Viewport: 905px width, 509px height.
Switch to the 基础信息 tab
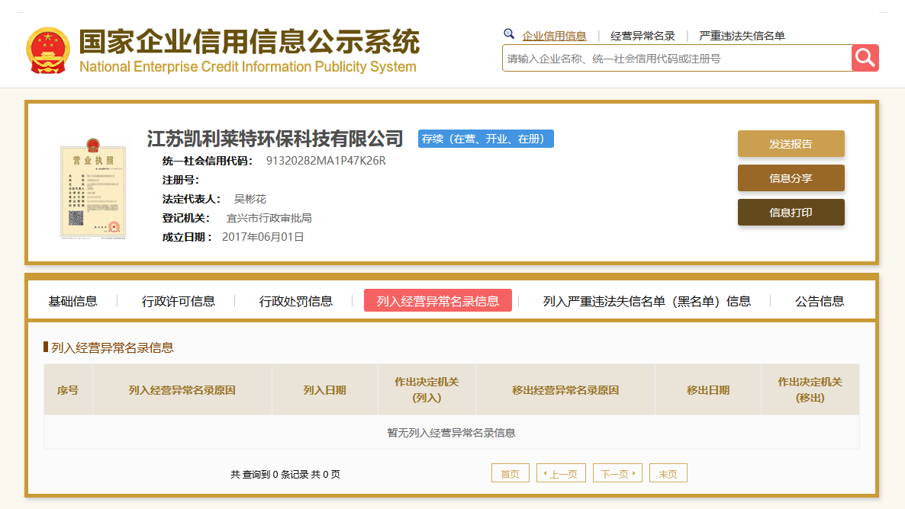click(72, 301)
